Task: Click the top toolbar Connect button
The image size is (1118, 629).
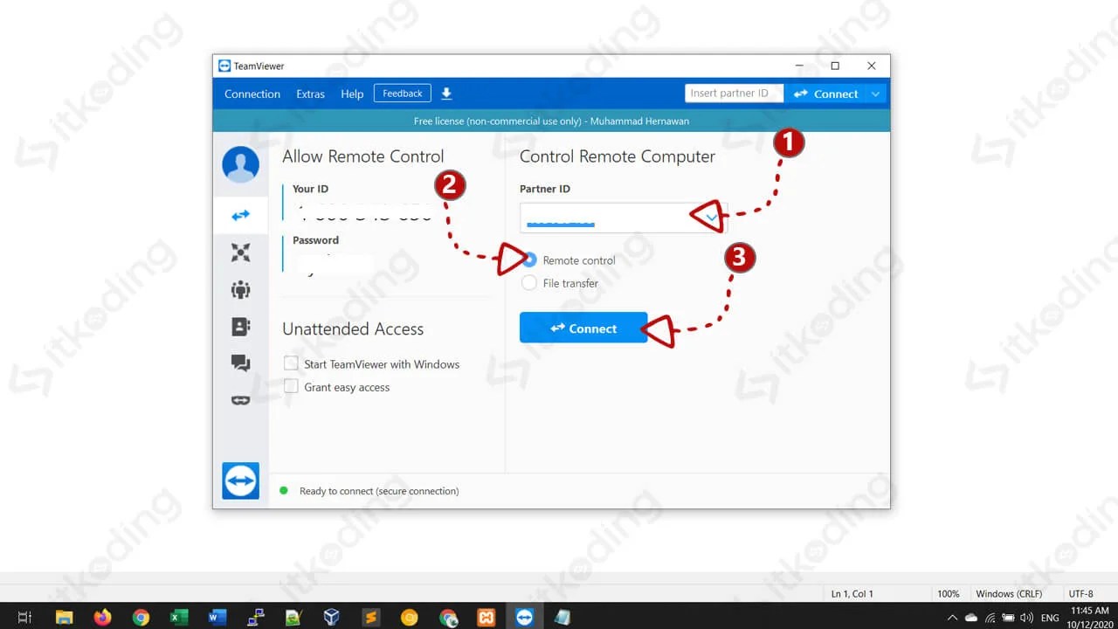Action: click(826, 93)
